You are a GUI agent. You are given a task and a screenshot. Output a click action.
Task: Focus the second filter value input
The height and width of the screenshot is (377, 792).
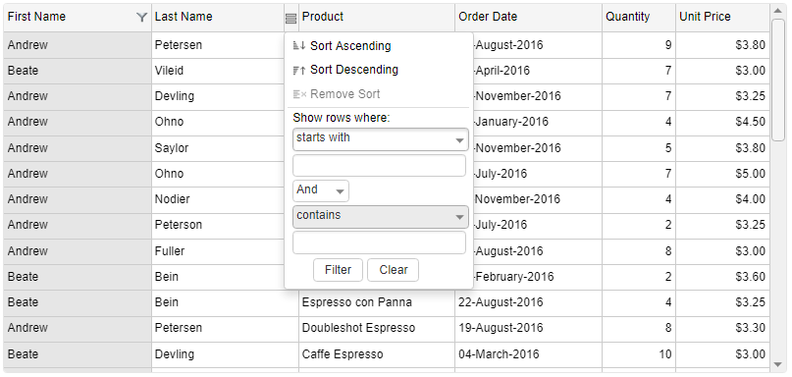[379, 242]
